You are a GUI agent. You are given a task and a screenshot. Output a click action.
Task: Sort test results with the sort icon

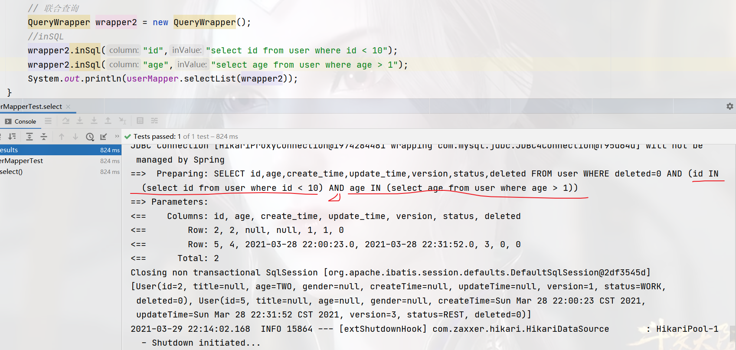(x=12, y=137)
